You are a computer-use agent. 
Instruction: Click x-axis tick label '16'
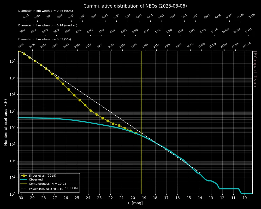point(177,198)
